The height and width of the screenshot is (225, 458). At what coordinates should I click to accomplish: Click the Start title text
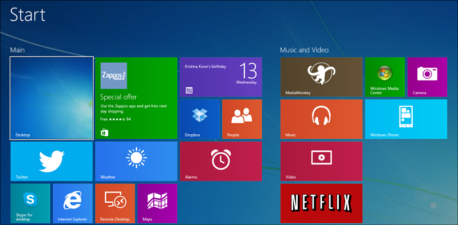27,15
